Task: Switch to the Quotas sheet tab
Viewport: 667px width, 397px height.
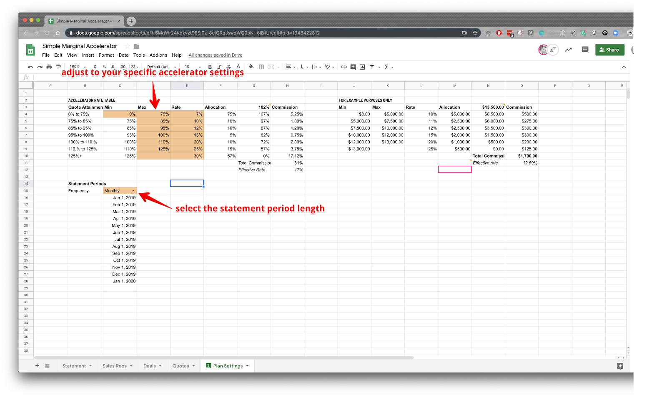Action: click(181, 365)
